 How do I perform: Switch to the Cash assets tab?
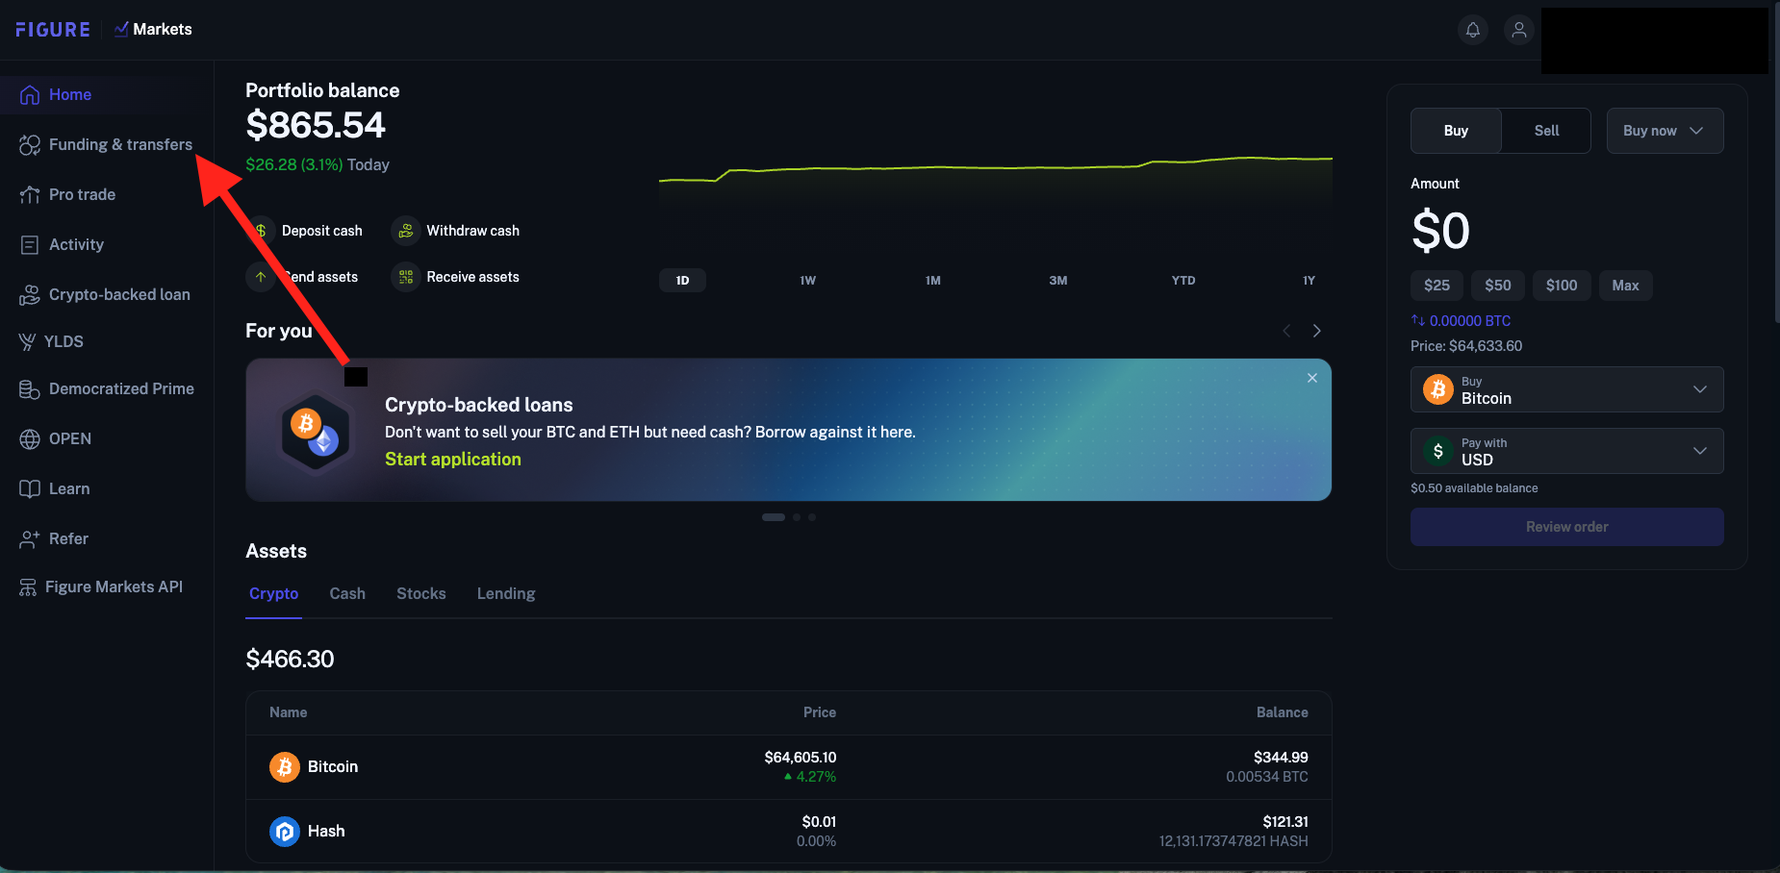(347, 594)
